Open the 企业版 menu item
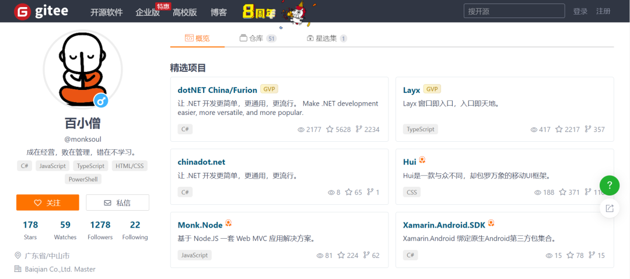The width and height of the screenshot is (630, 279). (x=148, y=12)
